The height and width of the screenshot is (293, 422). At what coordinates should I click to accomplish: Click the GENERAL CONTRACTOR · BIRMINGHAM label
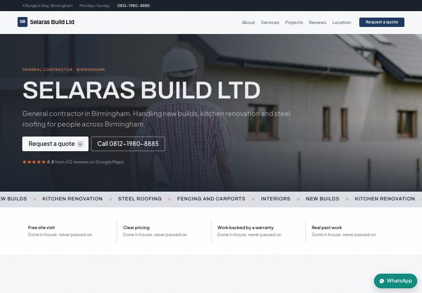pos(63,69)
